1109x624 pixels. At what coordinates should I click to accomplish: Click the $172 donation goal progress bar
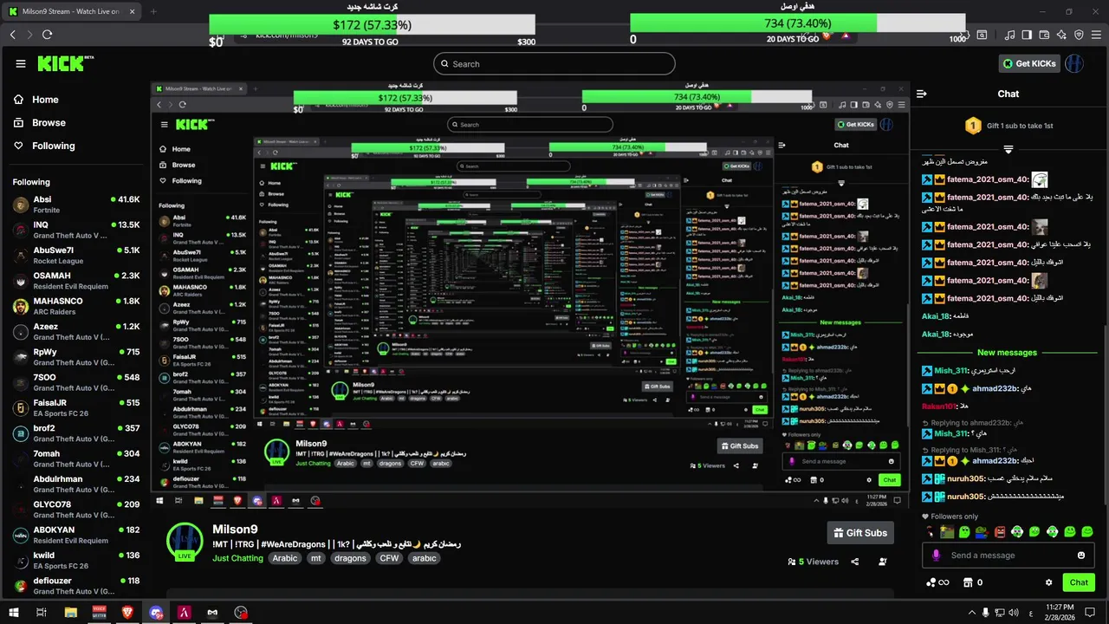[x=372, y=25]
